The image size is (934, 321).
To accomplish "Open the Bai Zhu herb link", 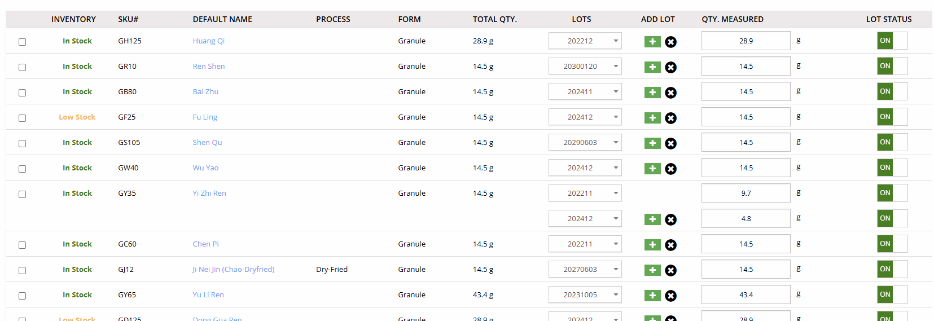I will pyautogui.click(x=205, y=92).
